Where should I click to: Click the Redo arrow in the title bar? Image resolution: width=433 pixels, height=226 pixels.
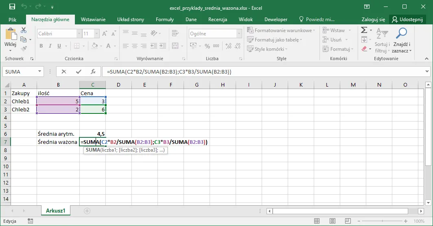click(x=38, y=7)
